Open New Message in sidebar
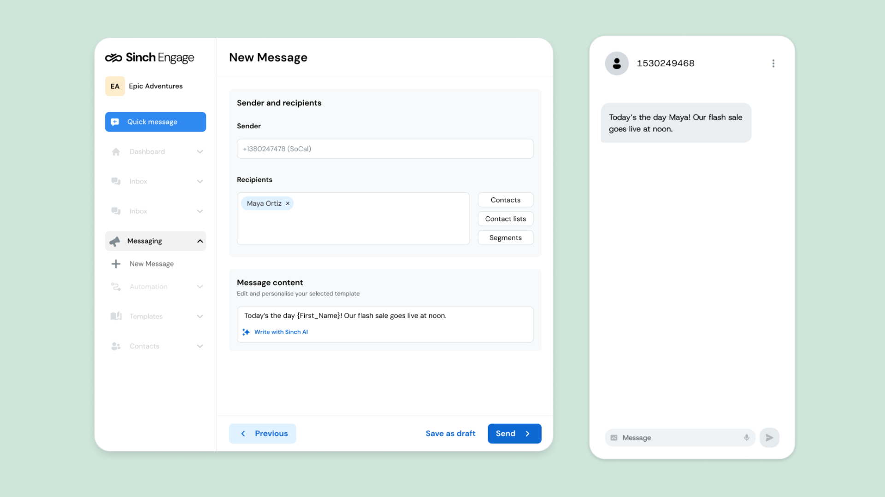 tap(151, 264)
